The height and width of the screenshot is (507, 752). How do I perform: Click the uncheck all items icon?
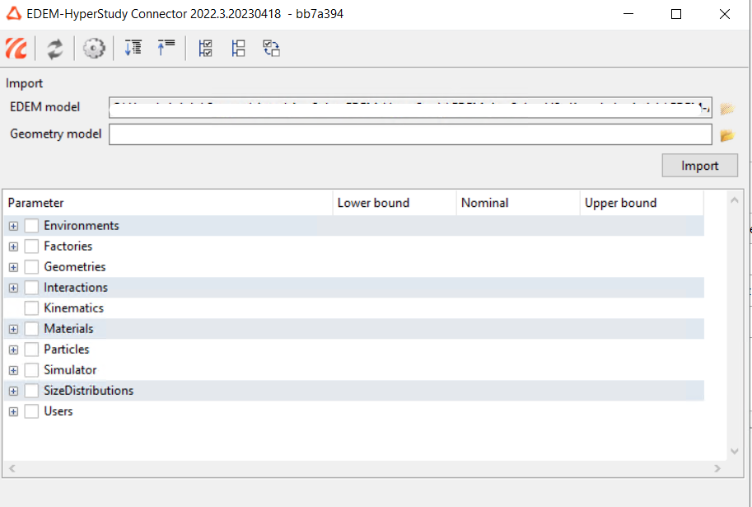[238, 48]
